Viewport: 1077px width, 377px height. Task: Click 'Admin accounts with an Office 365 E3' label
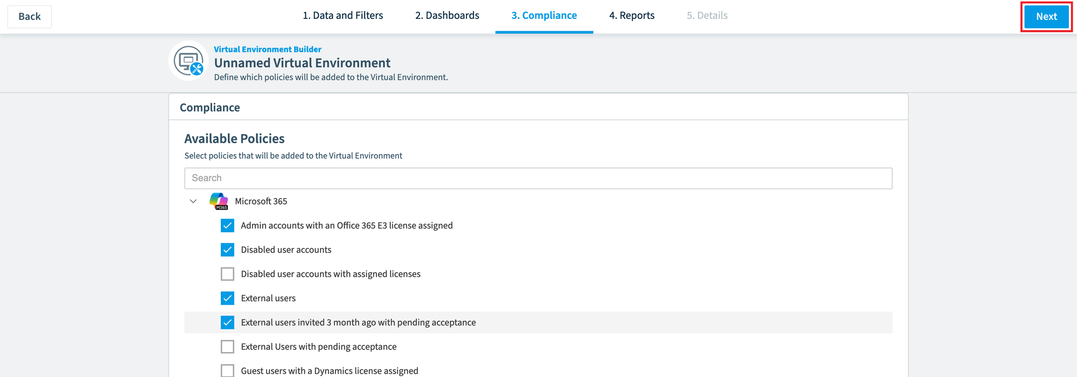tap(347, 225)
